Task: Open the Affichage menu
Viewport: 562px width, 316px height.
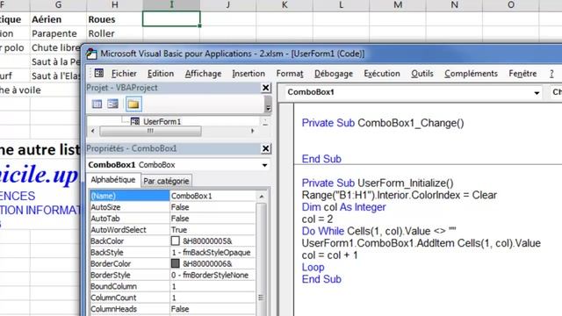Action: [203, 74]
